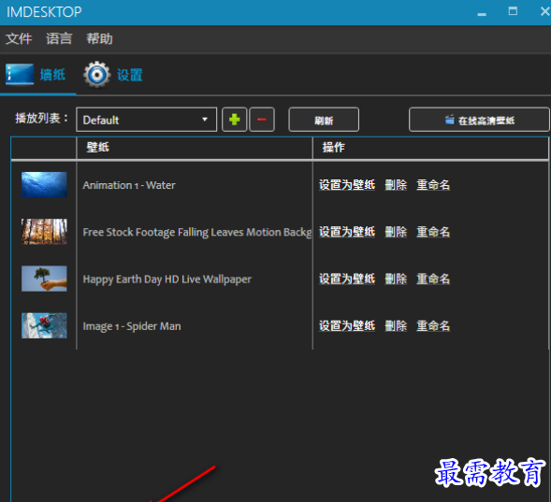Click the blue wallpaper monitor icon
The height and width of the screenshot is (502, 551).
pos(20,74)
